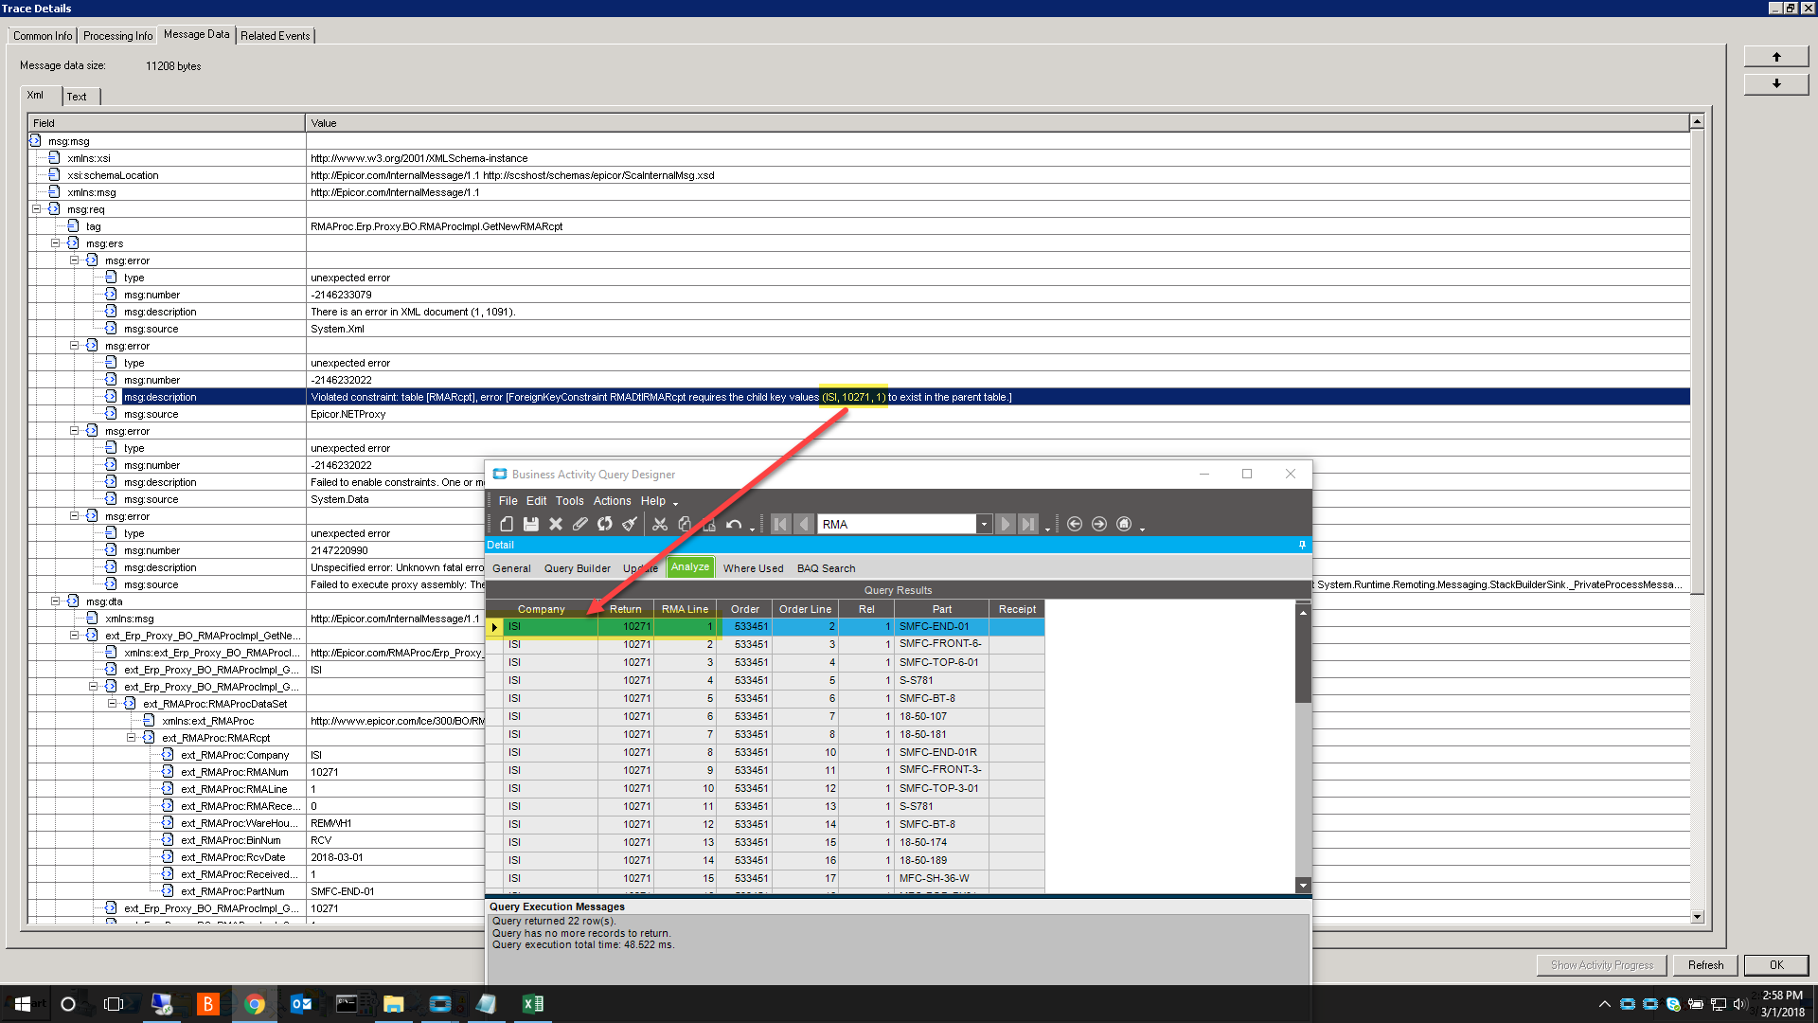Click the Copy icon in BAQ toolbar
Image resolution: width=1818 pixels, height=1023 pixels.
tap(685, 524)
